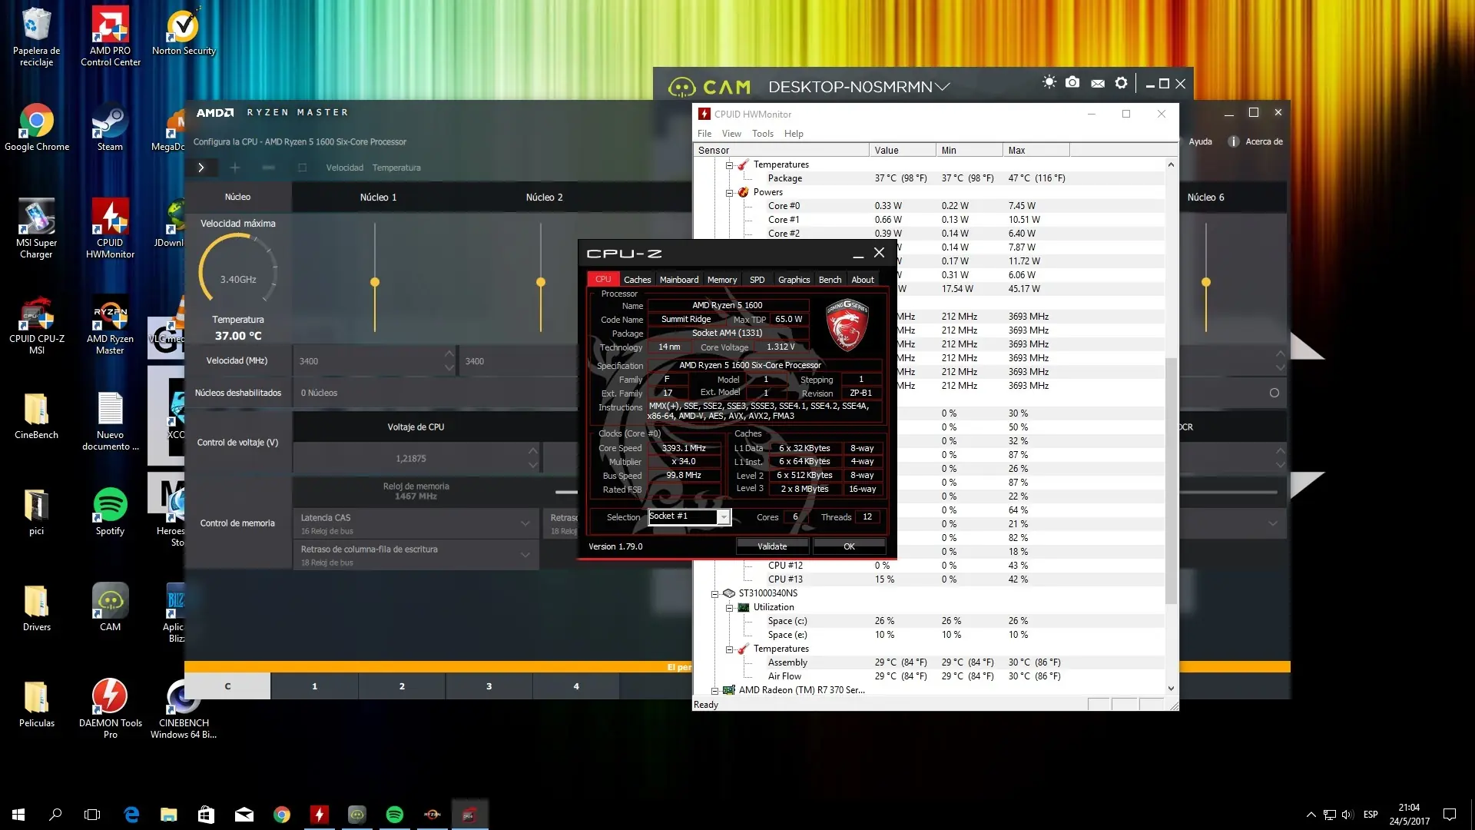Adjust the Núcleo 1 speed slider handle
This screenshot has height=830, width=1475.
[375, 282]
